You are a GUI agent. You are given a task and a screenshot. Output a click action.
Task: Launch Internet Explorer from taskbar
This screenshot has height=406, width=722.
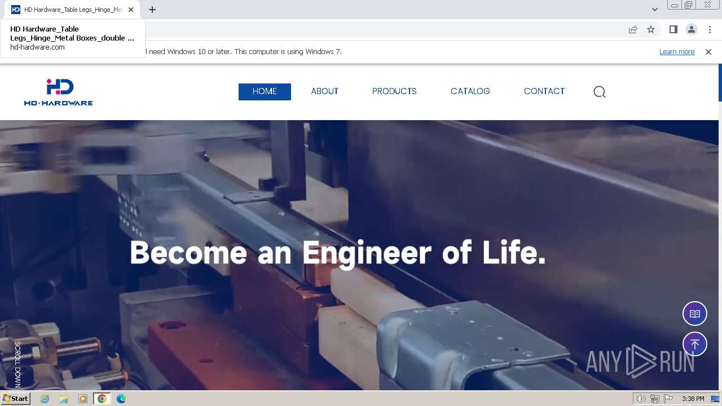[x=45, y=399]
